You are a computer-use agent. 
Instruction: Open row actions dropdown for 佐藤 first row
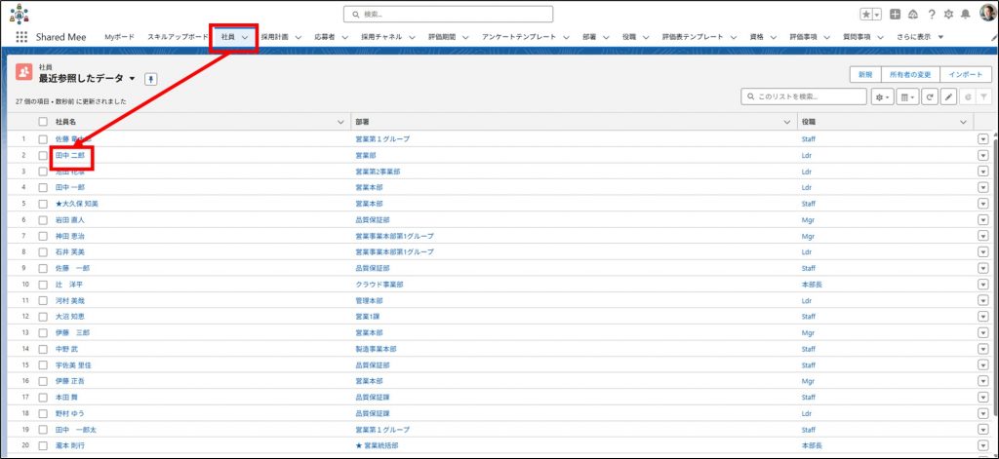coord(982,139)
